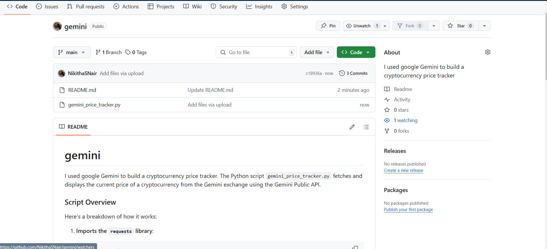547x249 pixels.
Task: Expand the Add file menu
Action: point(317,52)
